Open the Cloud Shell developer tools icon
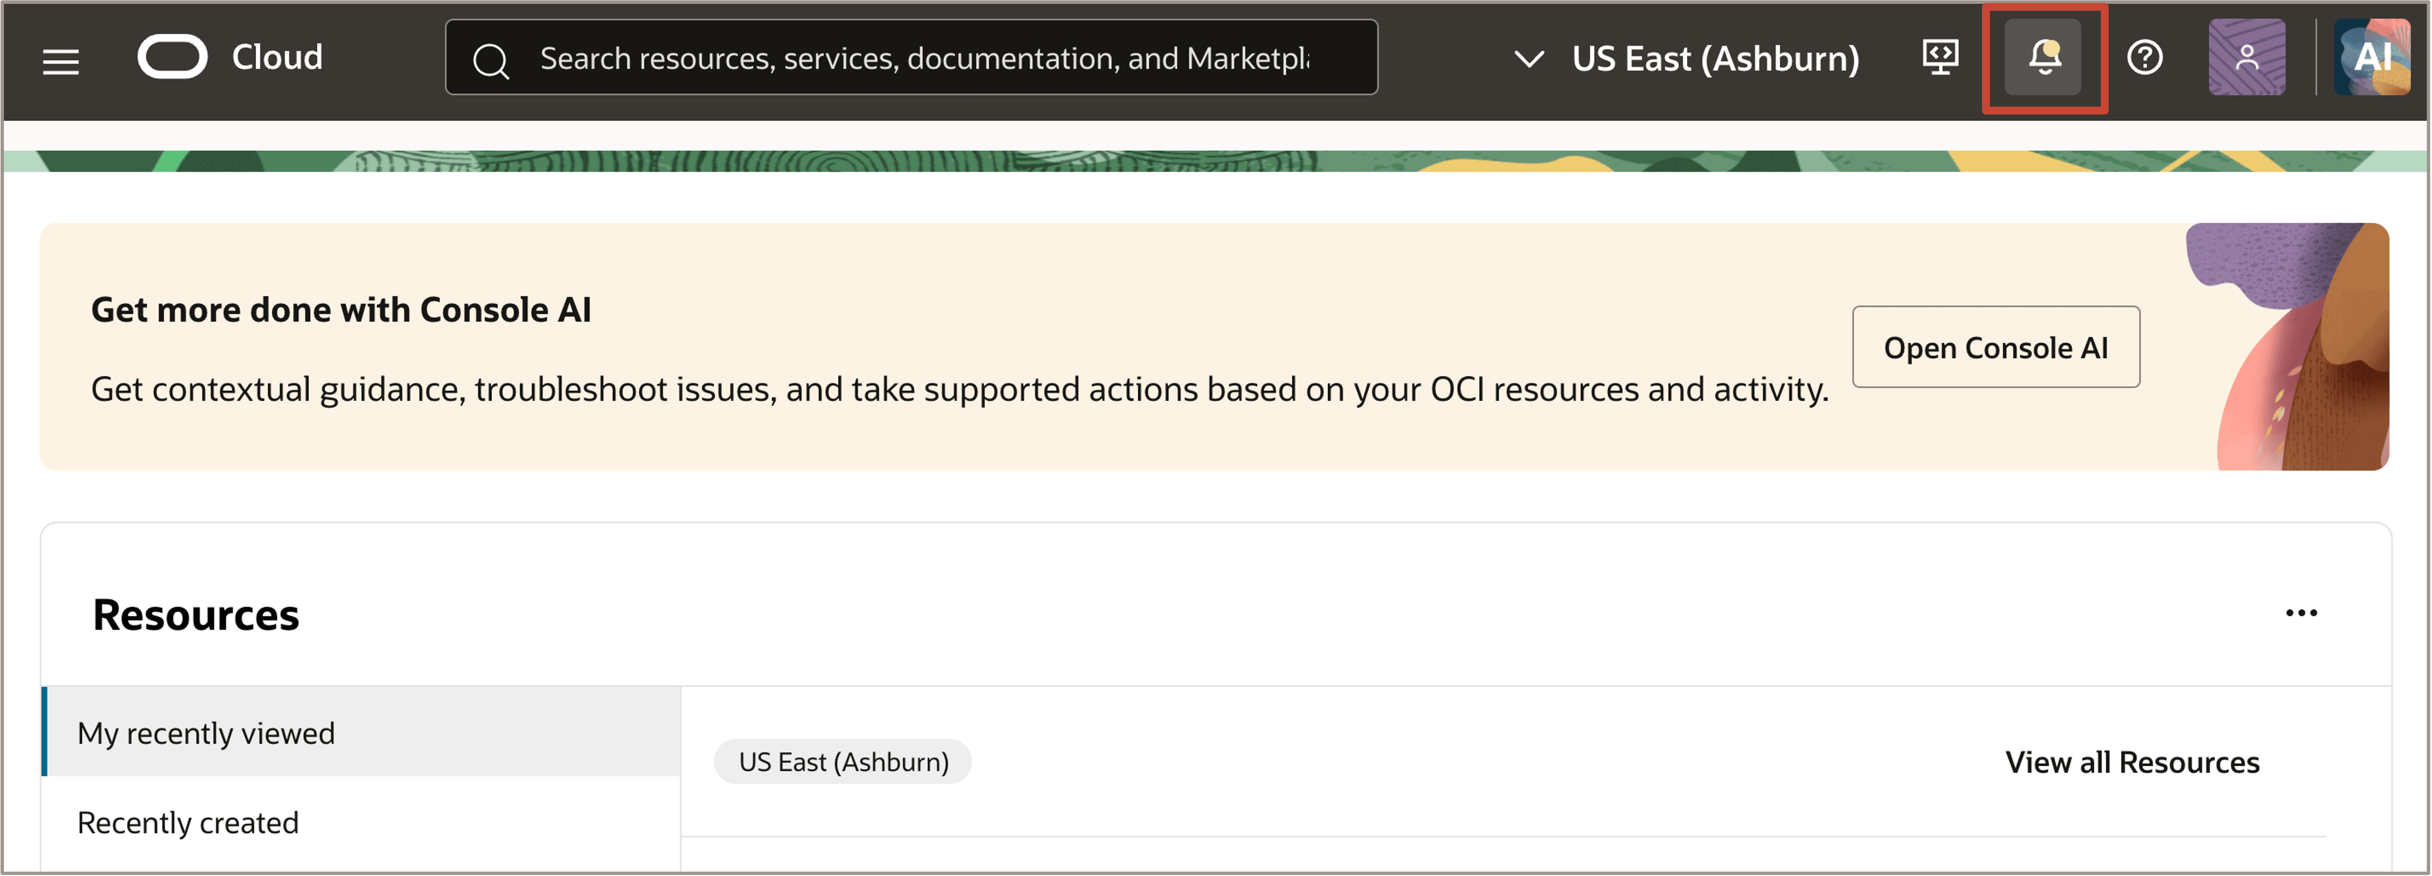 click(x=1940, y=57)
